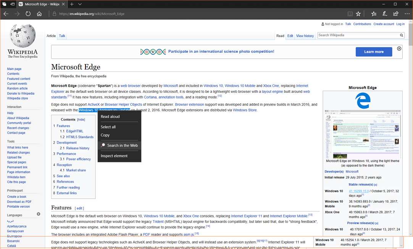This screenshot has width=413, height=249.
Task: Add this page to favorites via star icon
Action: pos(358,14)
